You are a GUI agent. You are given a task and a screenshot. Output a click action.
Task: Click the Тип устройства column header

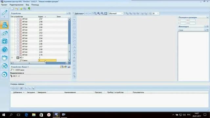pyautogui.click(x=17, y=17)
